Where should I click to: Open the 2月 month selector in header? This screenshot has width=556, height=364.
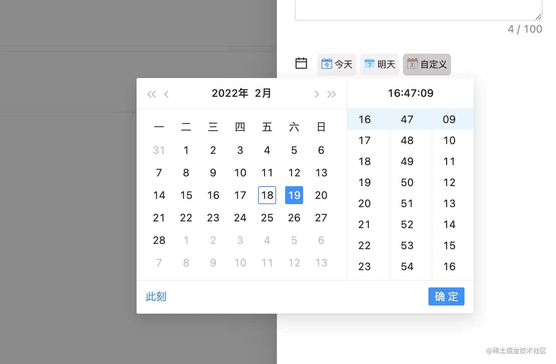pyautogui.click(x=263, y=93)
